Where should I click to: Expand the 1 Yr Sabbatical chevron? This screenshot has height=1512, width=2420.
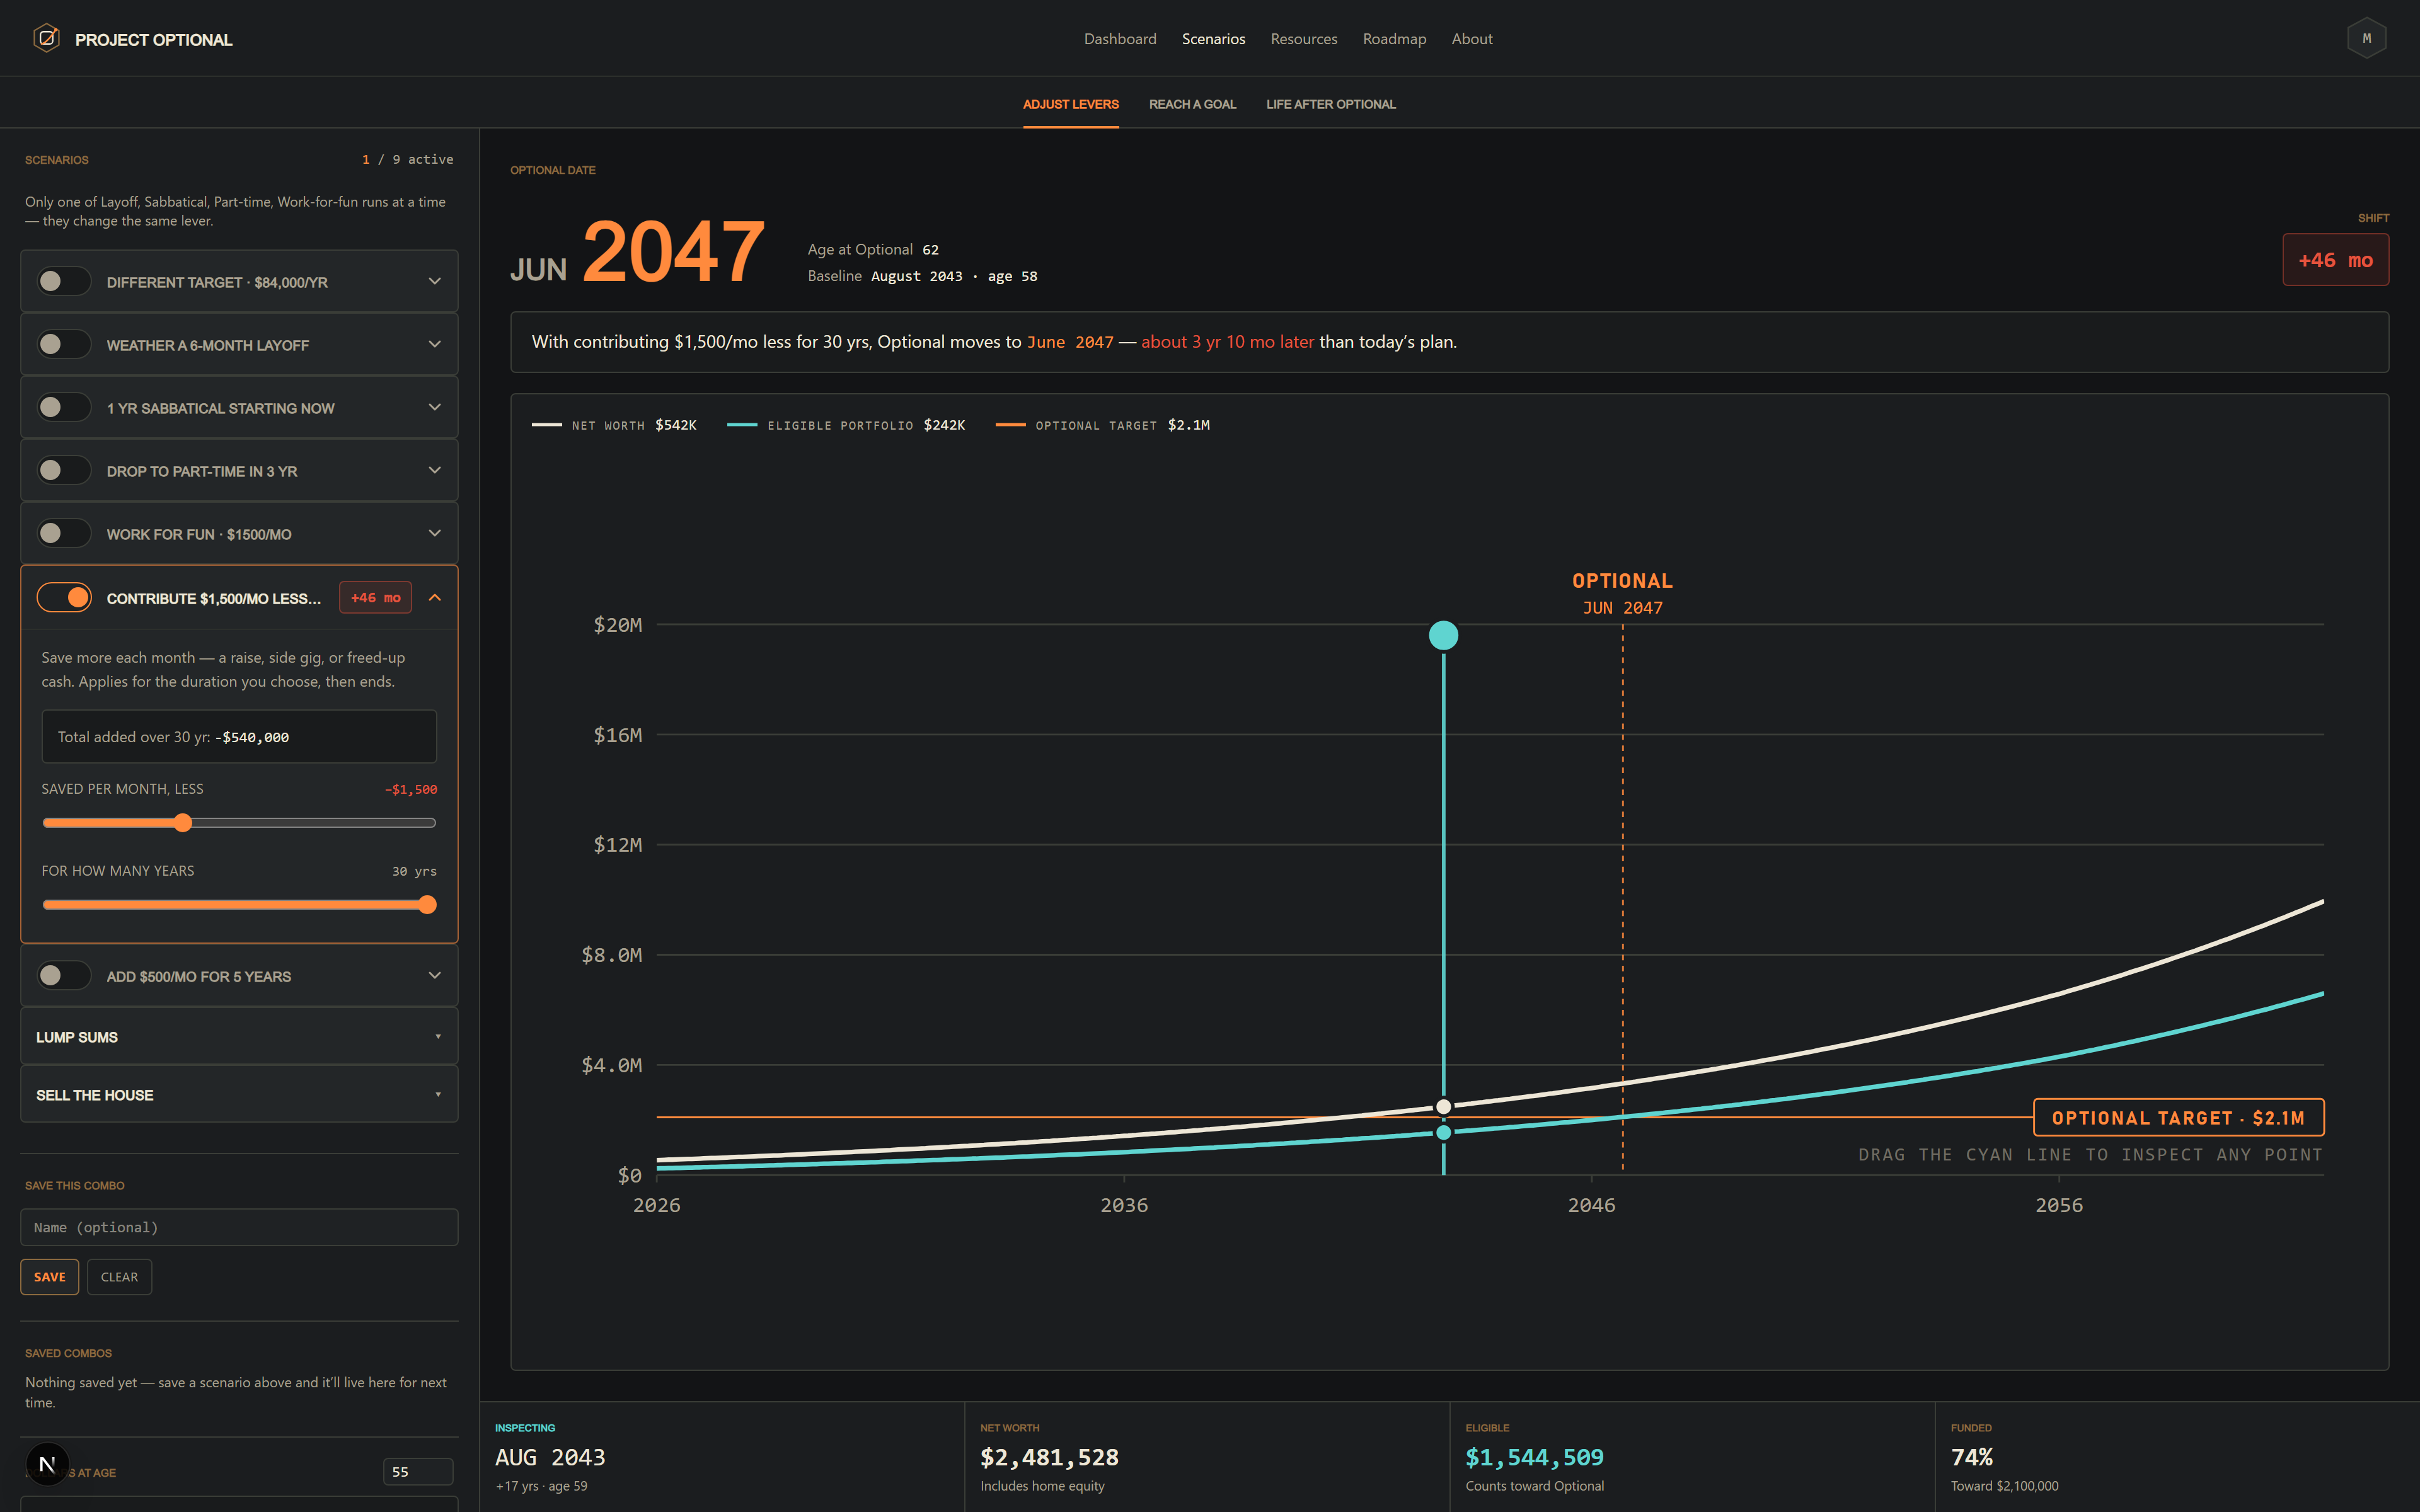pos(435,408)
